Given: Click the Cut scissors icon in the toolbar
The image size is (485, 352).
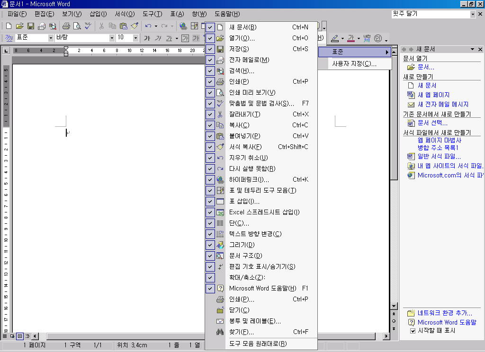Looking at the screenshot, I should click(101, 26).
